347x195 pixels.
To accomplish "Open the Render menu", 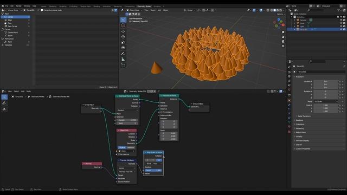I will click(x=18, y=6).
